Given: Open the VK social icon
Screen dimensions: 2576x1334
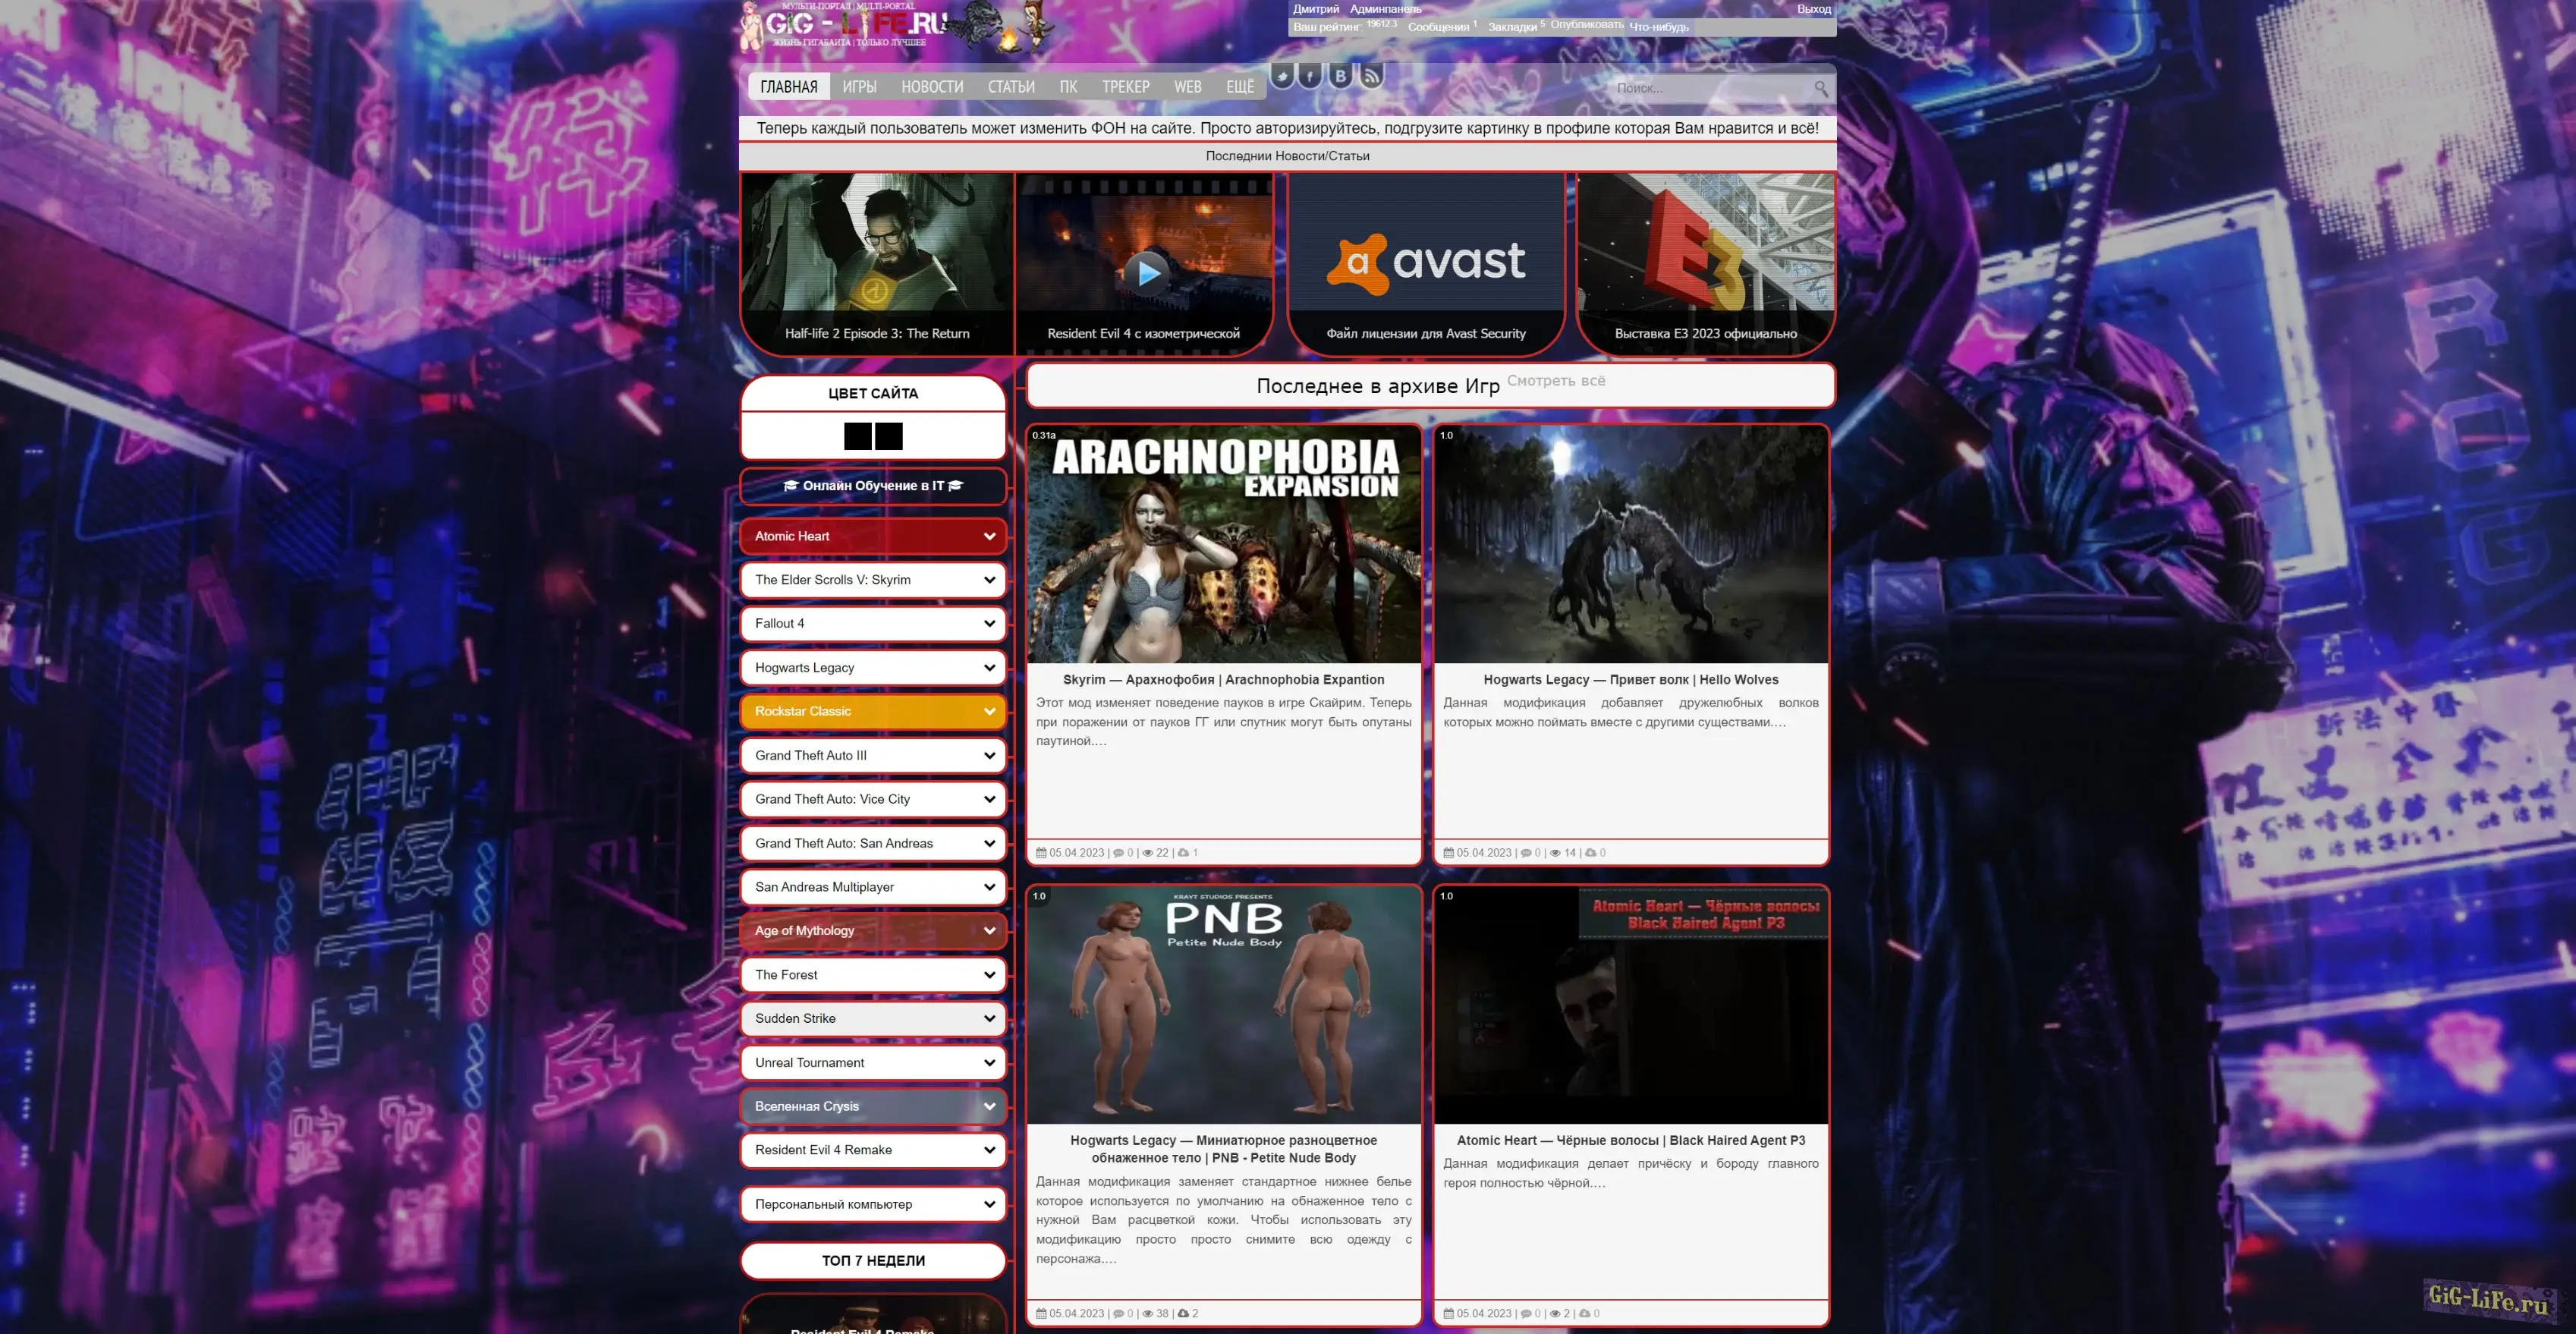Looking at the screenshot, I should pyautogui.click(x=1340, y=76).
